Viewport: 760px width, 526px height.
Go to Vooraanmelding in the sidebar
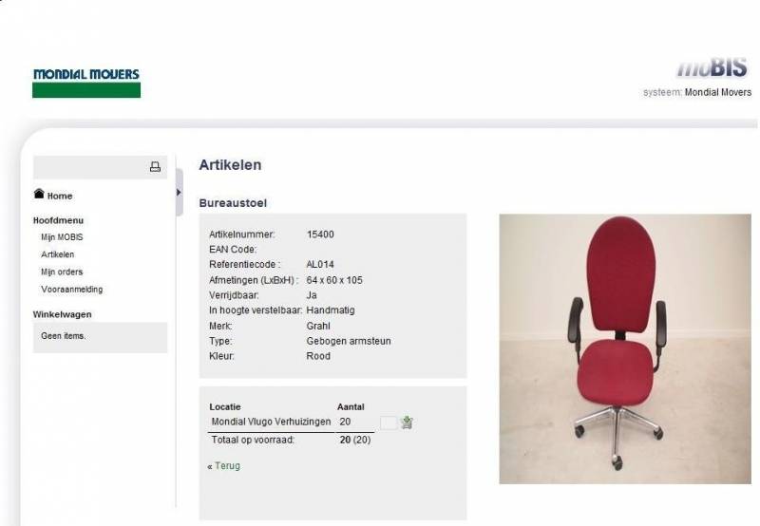tap(72, 290)
